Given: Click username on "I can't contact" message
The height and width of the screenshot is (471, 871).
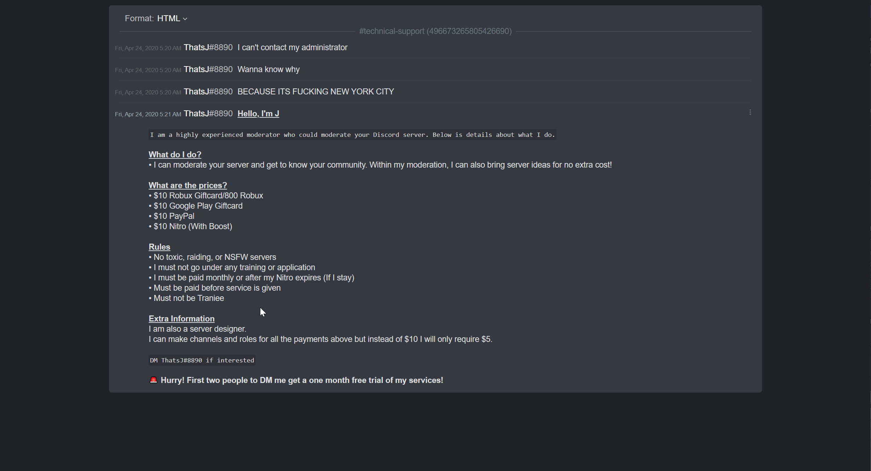Looking at the screenshot, I should point(208,47).
